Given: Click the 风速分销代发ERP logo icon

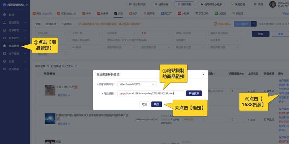Looking at the screenshot, I should [x=4, y=4].
